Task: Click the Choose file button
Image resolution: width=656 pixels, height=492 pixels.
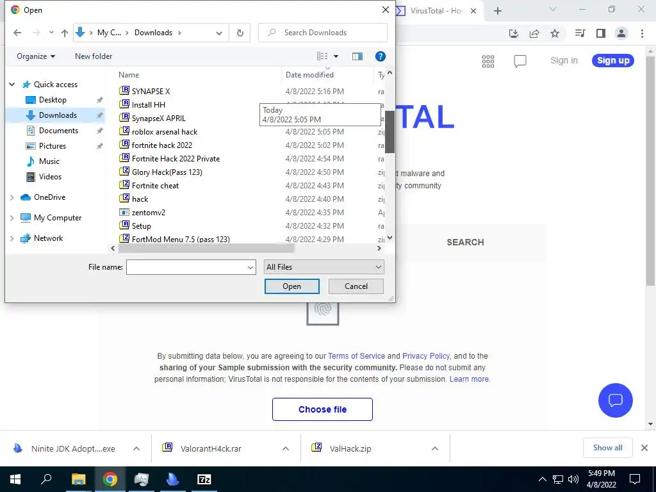Action: 322,409
